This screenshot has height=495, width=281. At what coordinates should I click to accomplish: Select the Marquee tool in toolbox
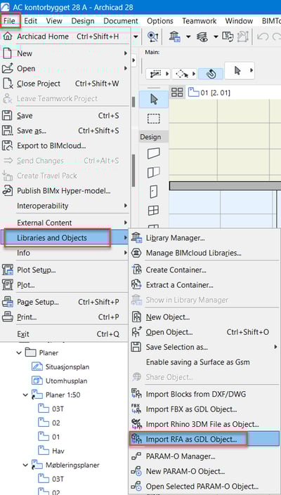pos(154,119)
